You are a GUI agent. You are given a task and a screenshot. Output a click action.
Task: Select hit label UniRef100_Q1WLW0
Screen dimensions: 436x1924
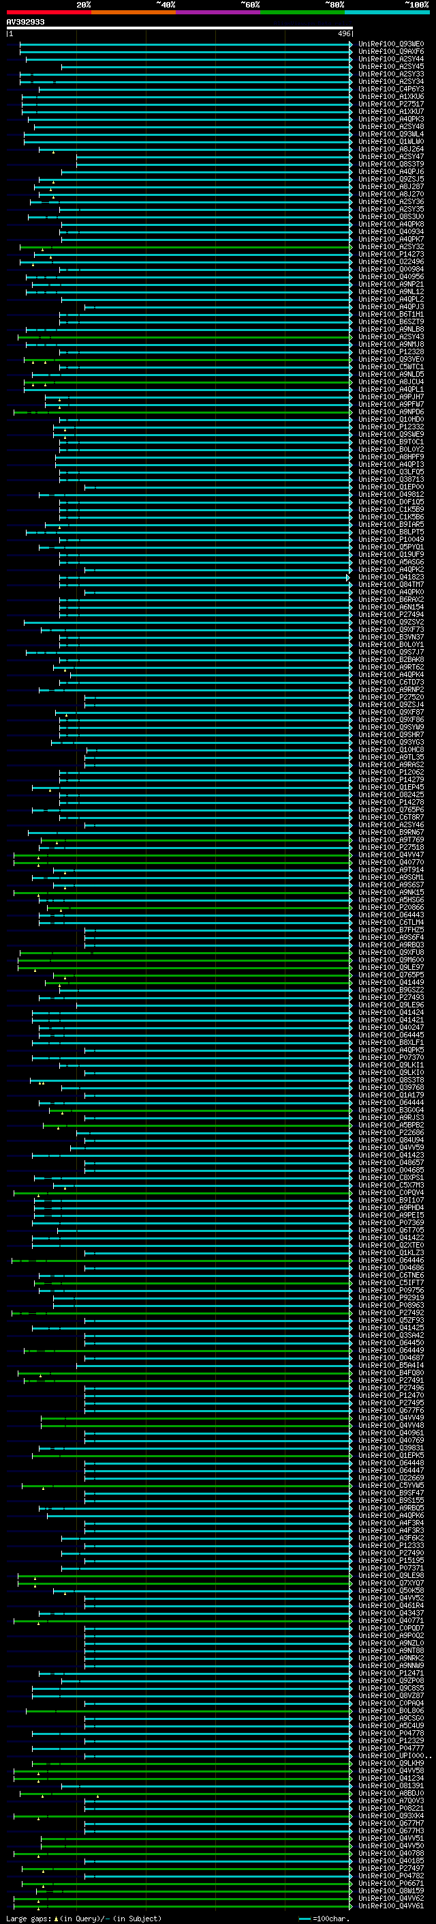tap(391, 142)
